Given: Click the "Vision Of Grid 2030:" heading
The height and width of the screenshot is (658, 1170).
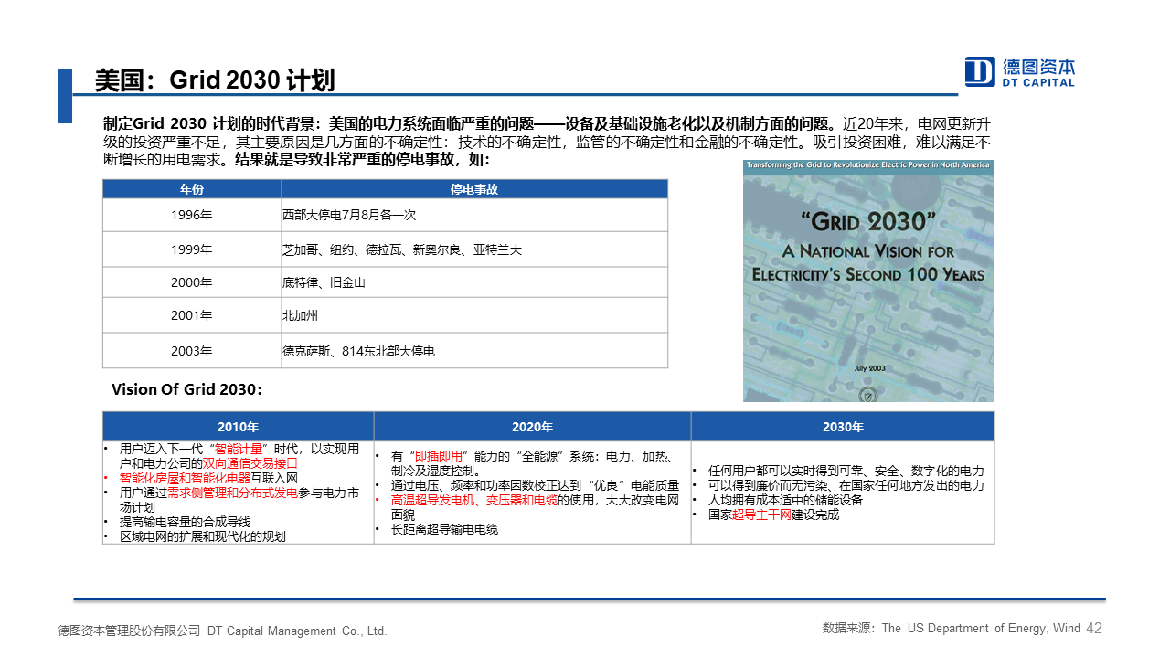Looking at the screenshot, I should coord(187,389).
